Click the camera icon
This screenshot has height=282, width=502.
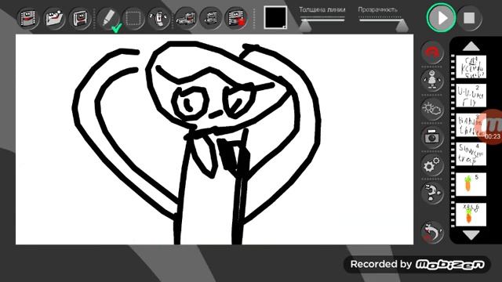432,138
